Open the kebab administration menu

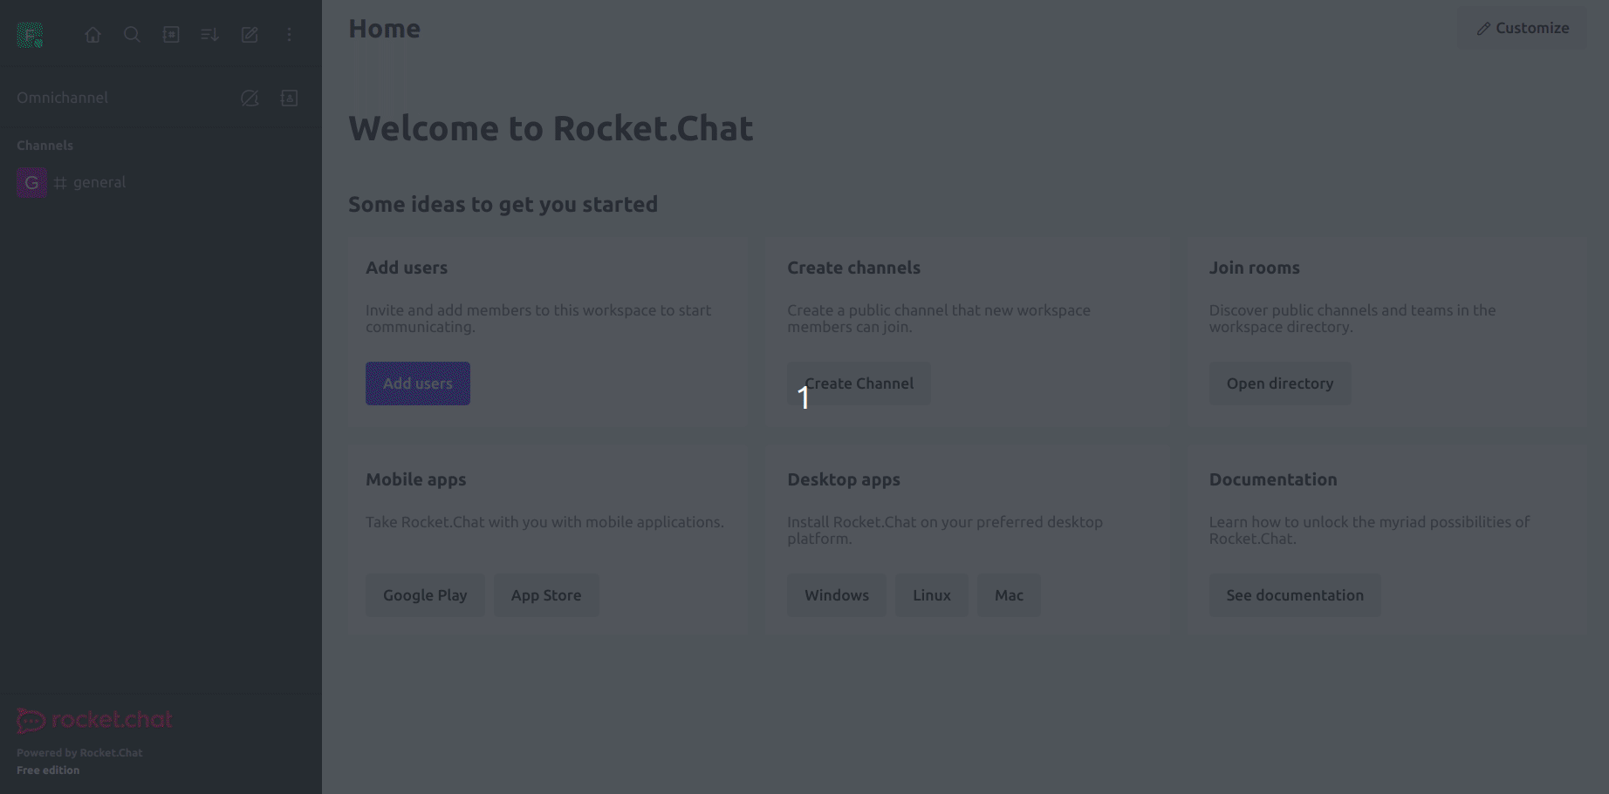click(289, 35)
